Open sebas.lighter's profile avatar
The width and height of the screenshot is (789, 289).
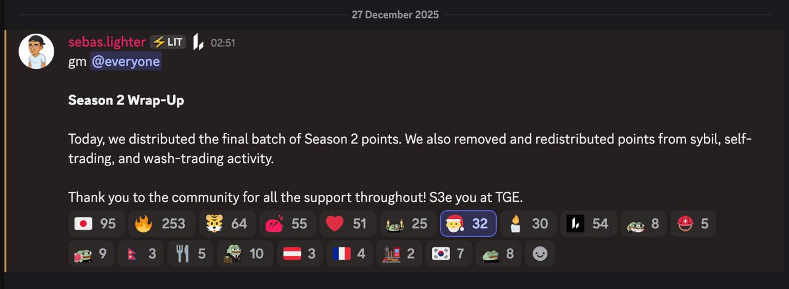point(36,51)
